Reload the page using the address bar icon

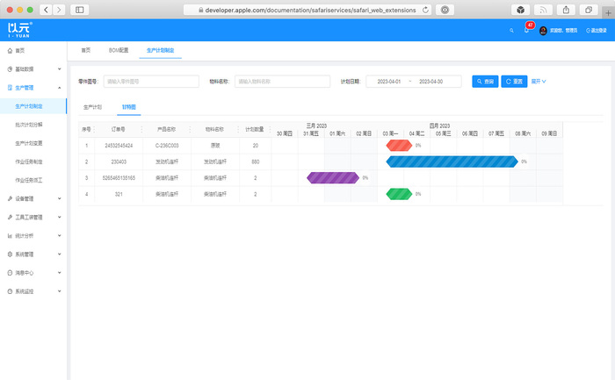click(426, 9)
